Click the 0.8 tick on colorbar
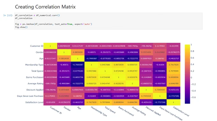Screen dimensions: 217x121 (192, 51)
